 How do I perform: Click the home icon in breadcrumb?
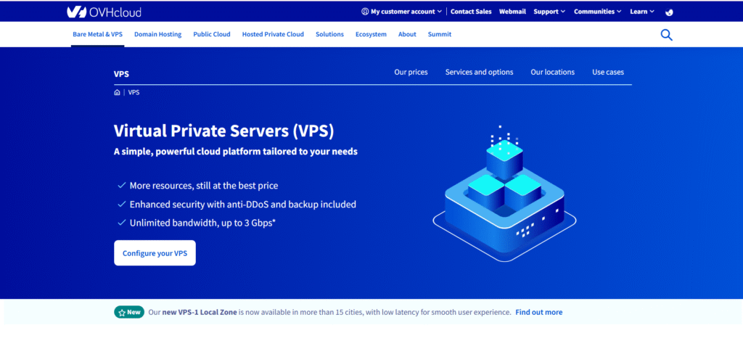(117, 93)
